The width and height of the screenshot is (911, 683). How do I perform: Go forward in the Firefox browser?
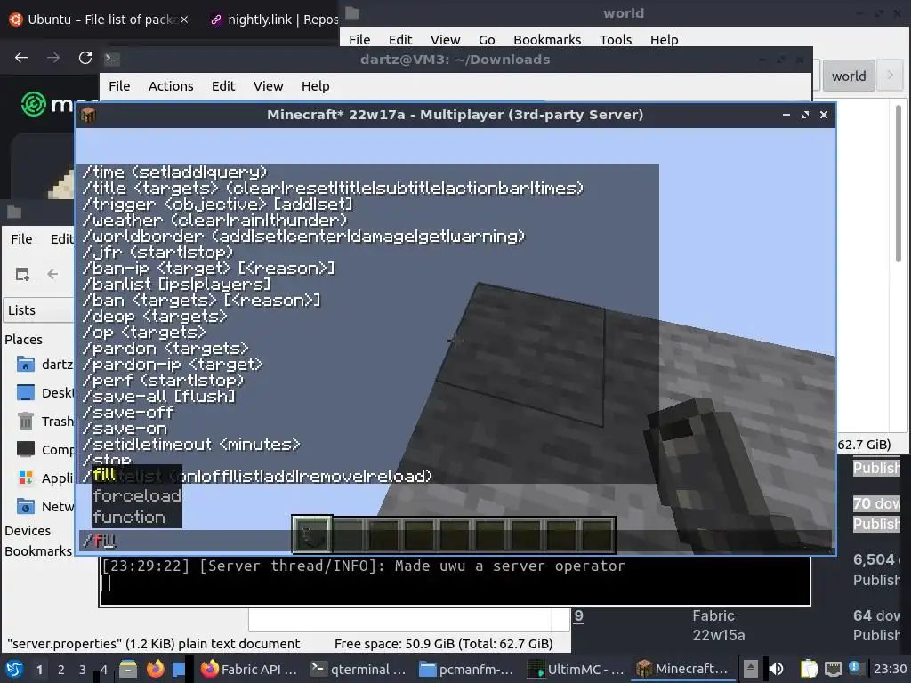[53, 58]
